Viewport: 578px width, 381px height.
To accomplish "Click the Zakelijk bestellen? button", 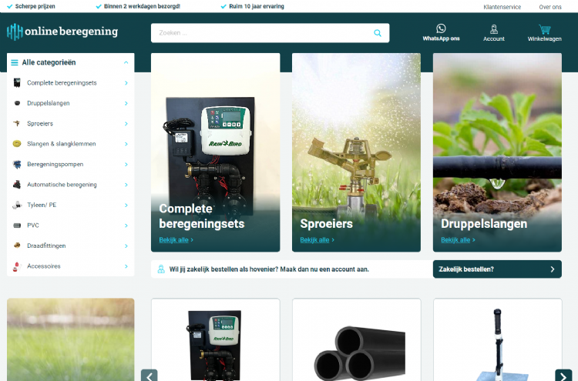I will tap(496, 269).
